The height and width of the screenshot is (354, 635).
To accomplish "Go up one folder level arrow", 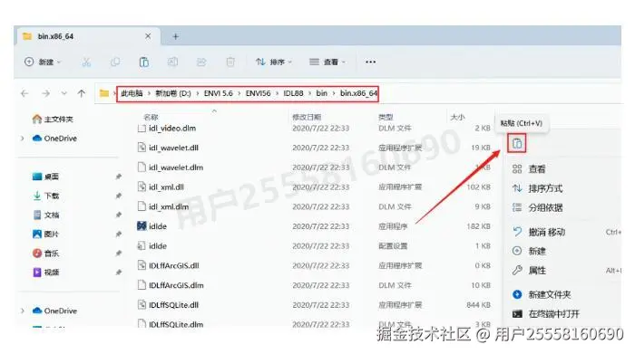I will tap(81, 93).
